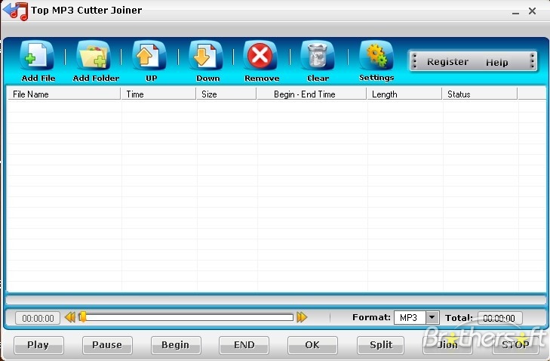The height and width of the screenshot is (361, 550).
Task: Click the Jion (join) button
Action: pyautogui.click(x=447, y=345)
